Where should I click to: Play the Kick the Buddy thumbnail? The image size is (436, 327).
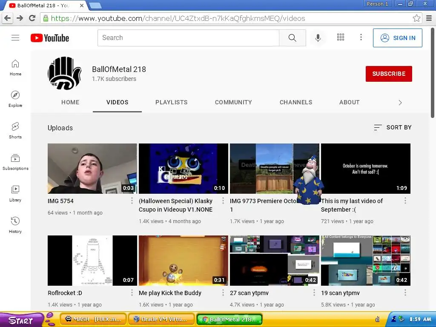click(184, 261)
